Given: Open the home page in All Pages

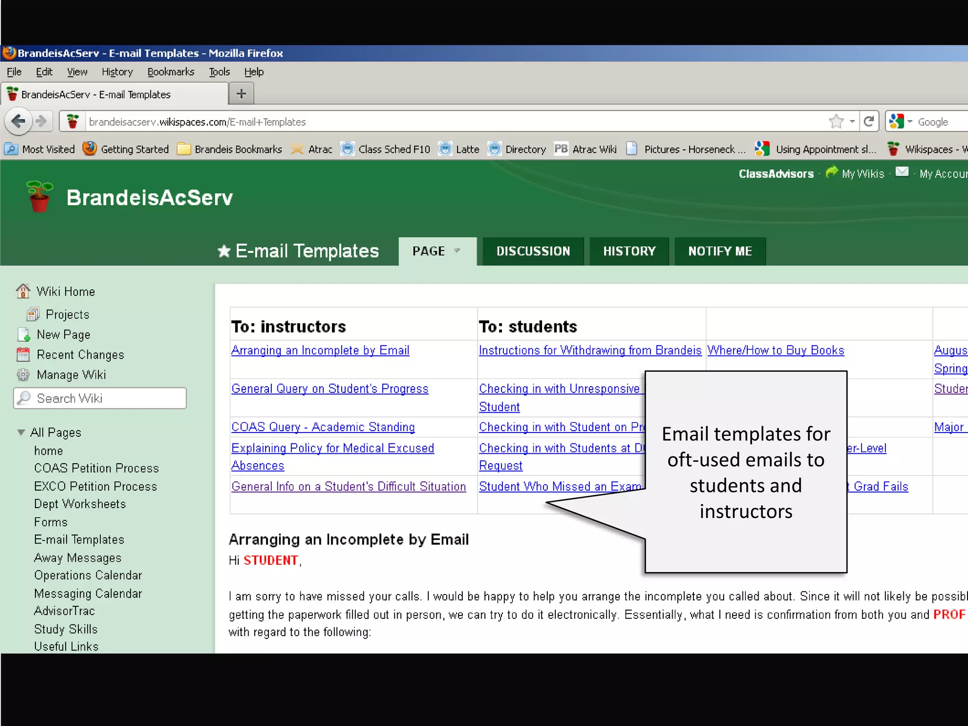Looking at the screenshot, I should pyautogui.click(x=48, y=451).
